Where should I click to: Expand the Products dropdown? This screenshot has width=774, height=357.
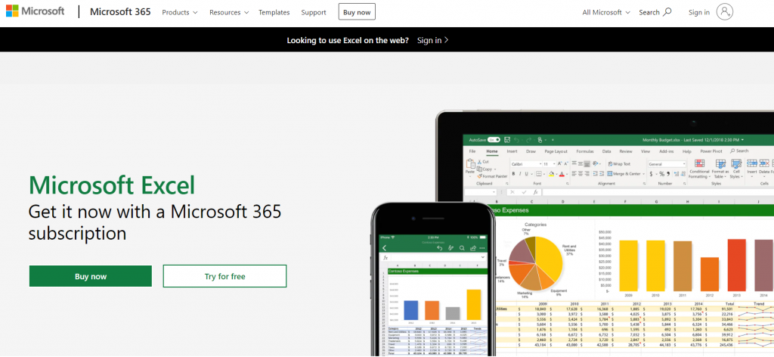tap(179, 13)
